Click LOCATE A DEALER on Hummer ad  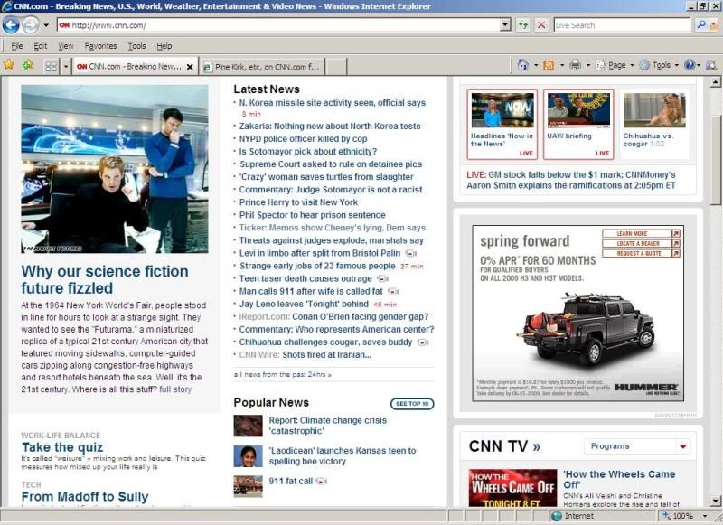641,243
